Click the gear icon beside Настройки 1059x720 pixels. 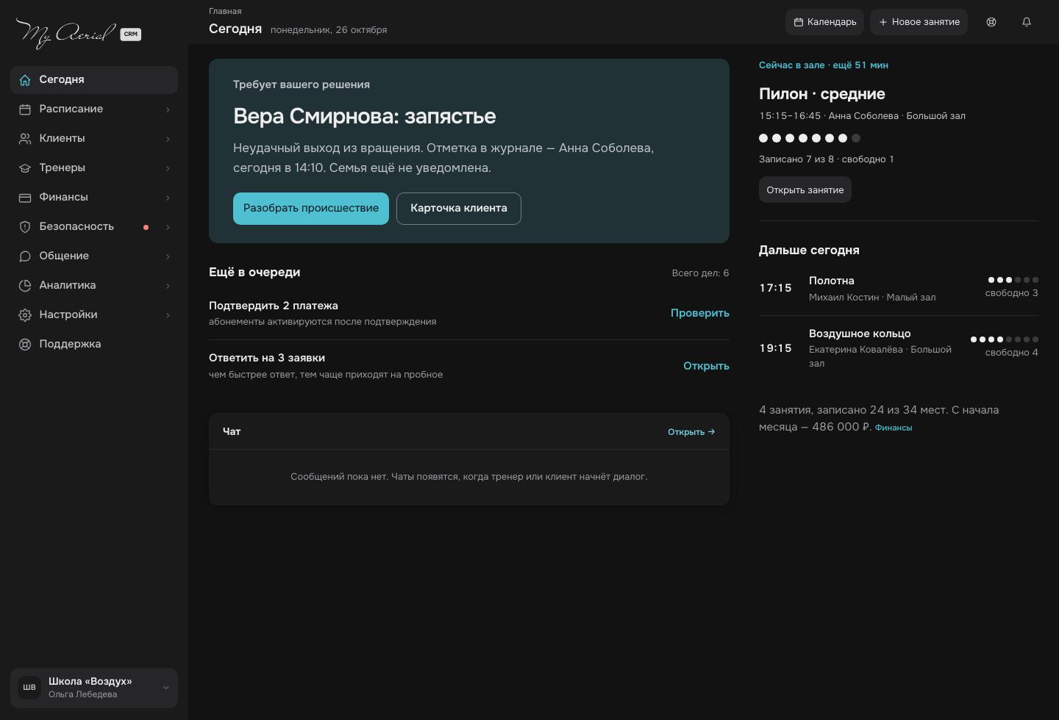[x=25, y=314]
